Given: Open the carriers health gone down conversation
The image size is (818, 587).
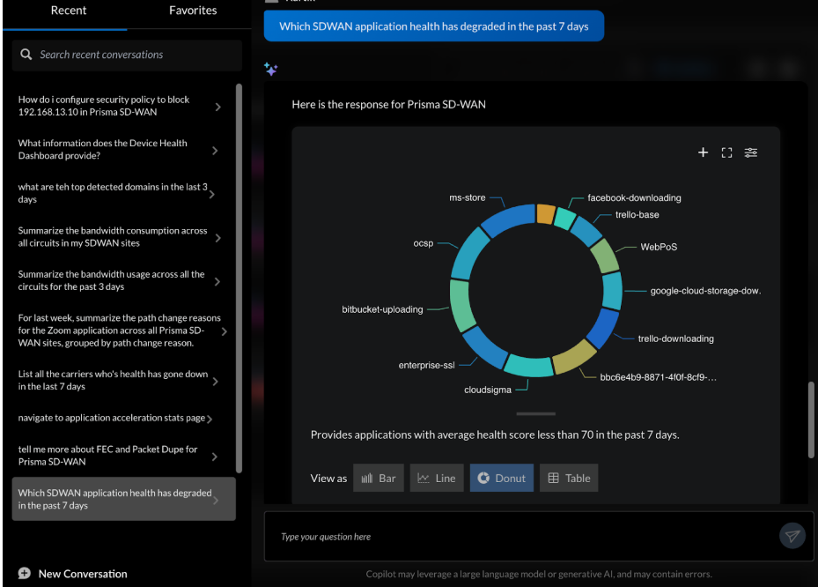Looking at the screenshot, I should point(113,380).
